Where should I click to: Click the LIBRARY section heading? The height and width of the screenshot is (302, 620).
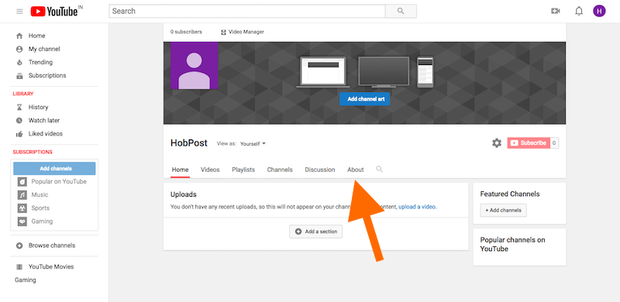point(23,94)
